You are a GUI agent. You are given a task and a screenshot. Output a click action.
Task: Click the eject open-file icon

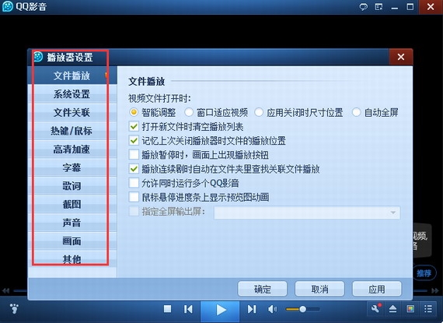tap(393, 309)
